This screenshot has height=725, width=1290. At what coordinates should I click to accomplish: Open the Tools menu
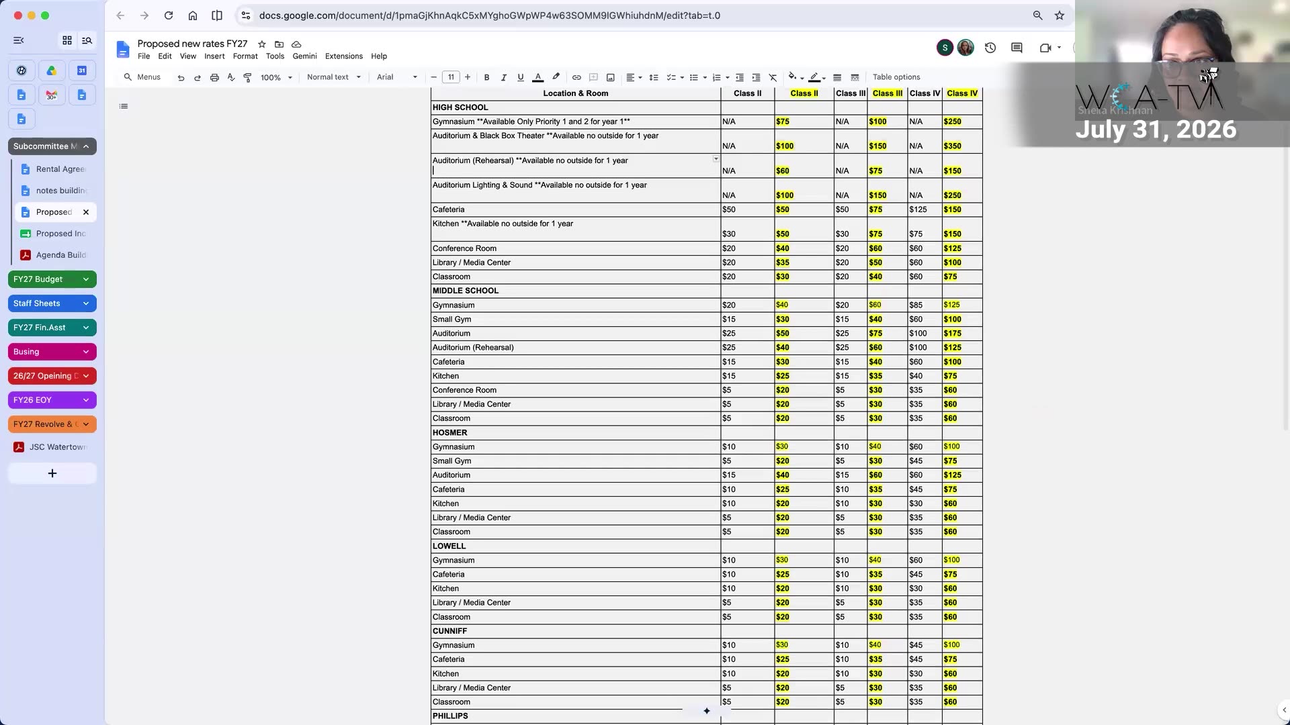[275, 56]
